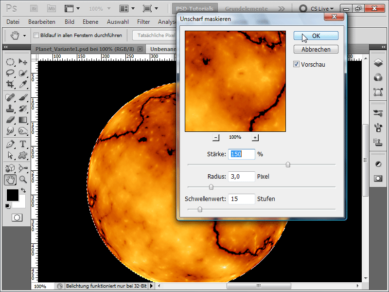Click the foreground color swatch
The width and height of the screenshot is (389, 292).
13,195
